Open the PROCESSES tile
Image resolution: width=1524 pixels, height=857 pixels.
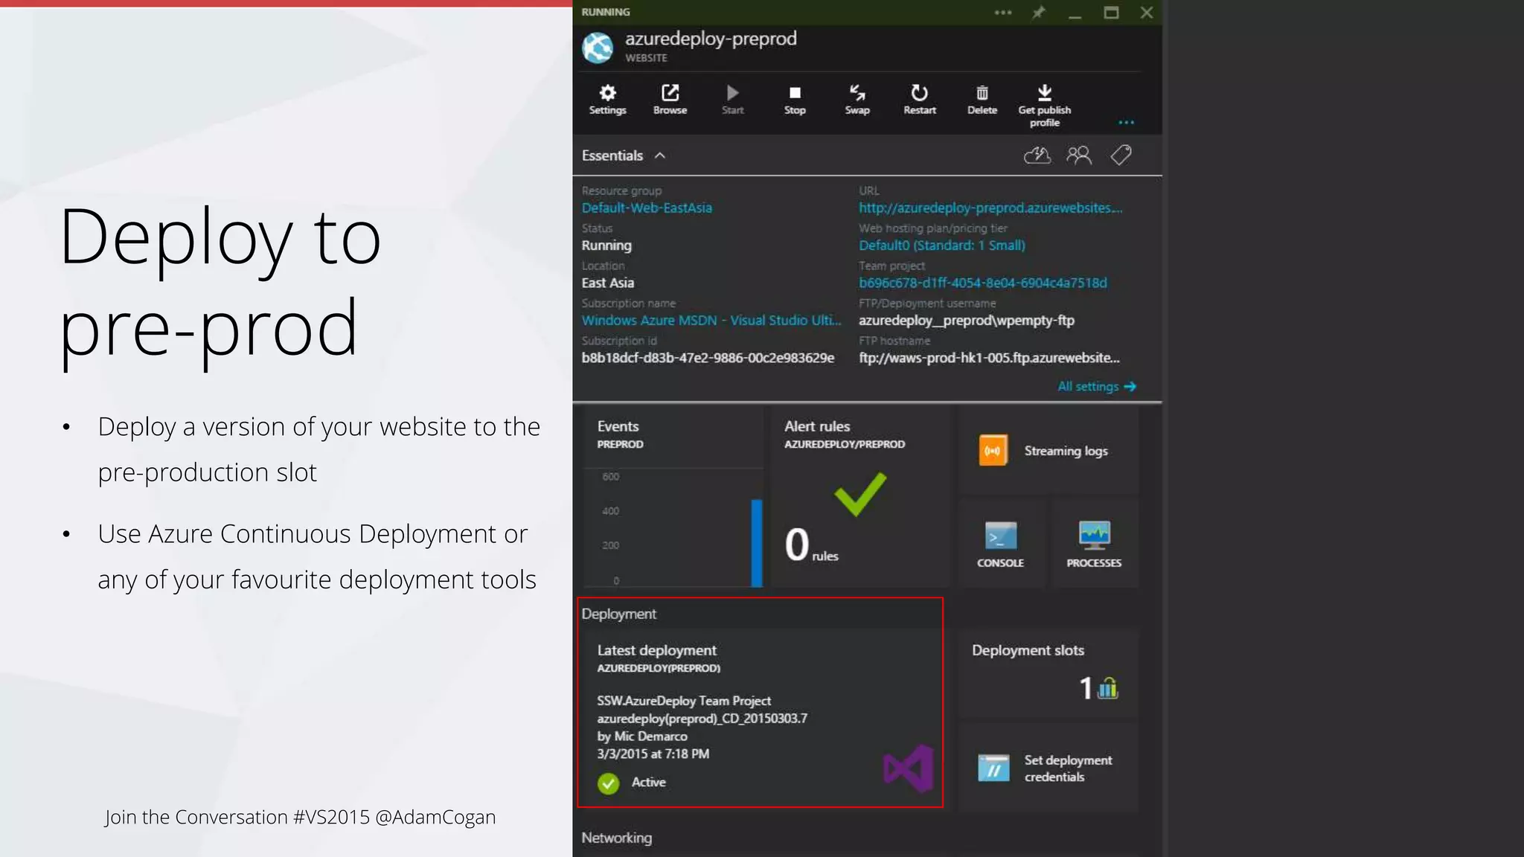(1094, 543)
